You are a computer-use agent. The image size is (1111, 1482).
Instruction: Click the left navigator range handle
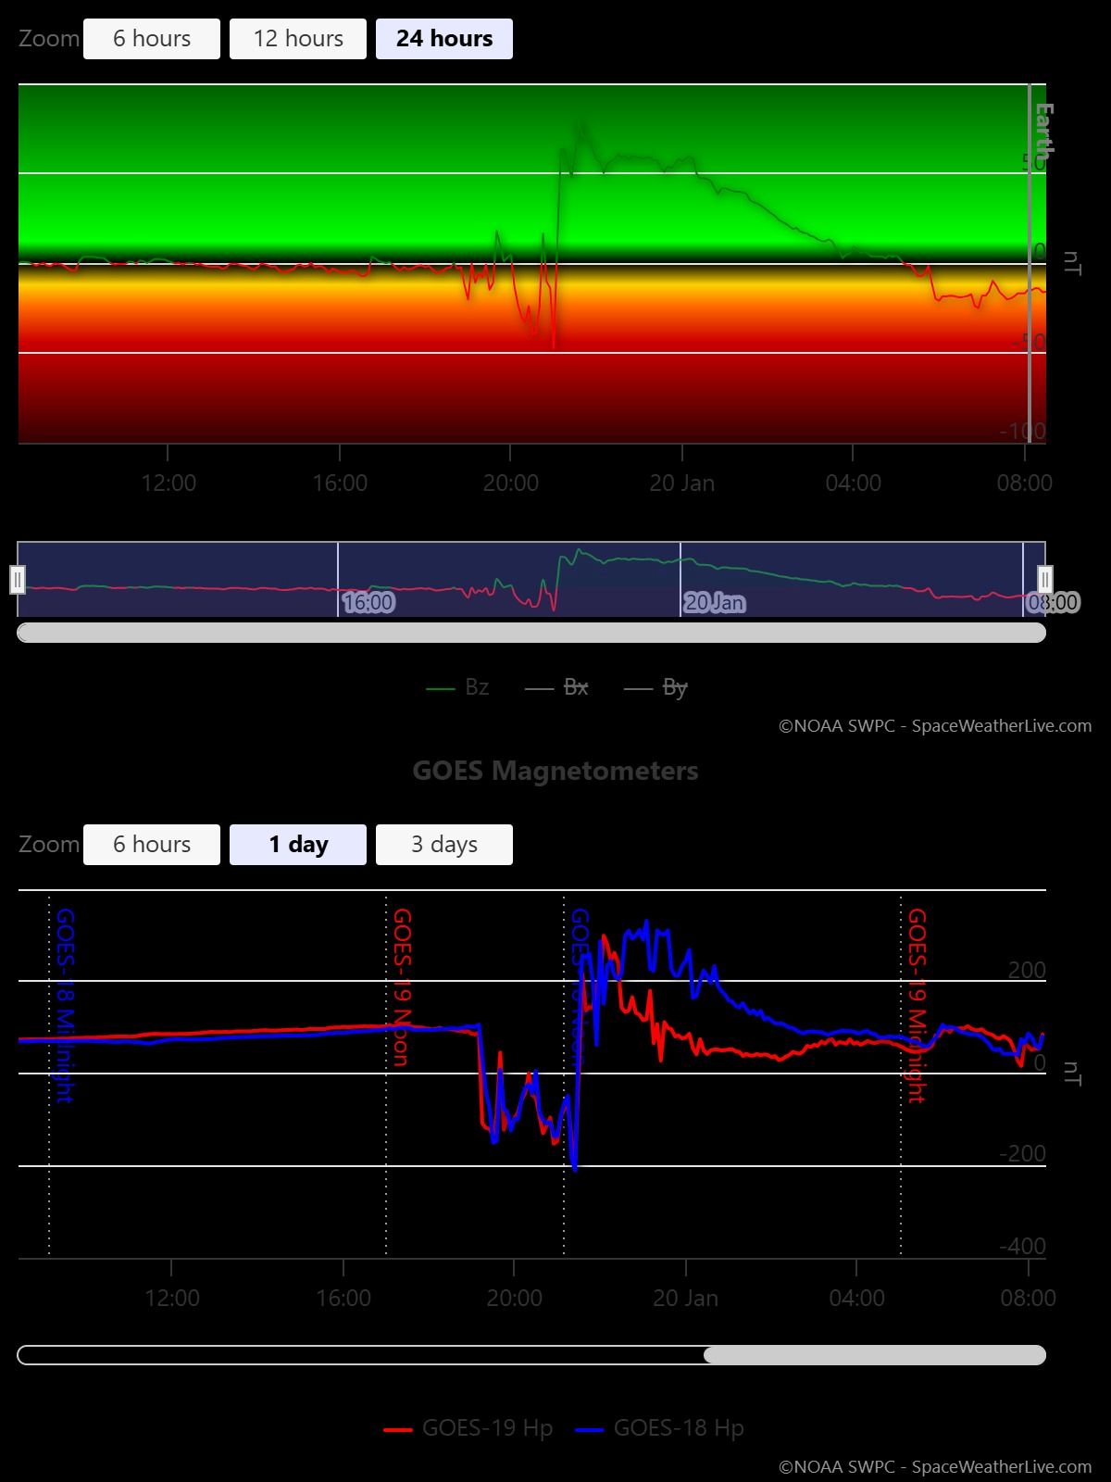click(18, 580)
